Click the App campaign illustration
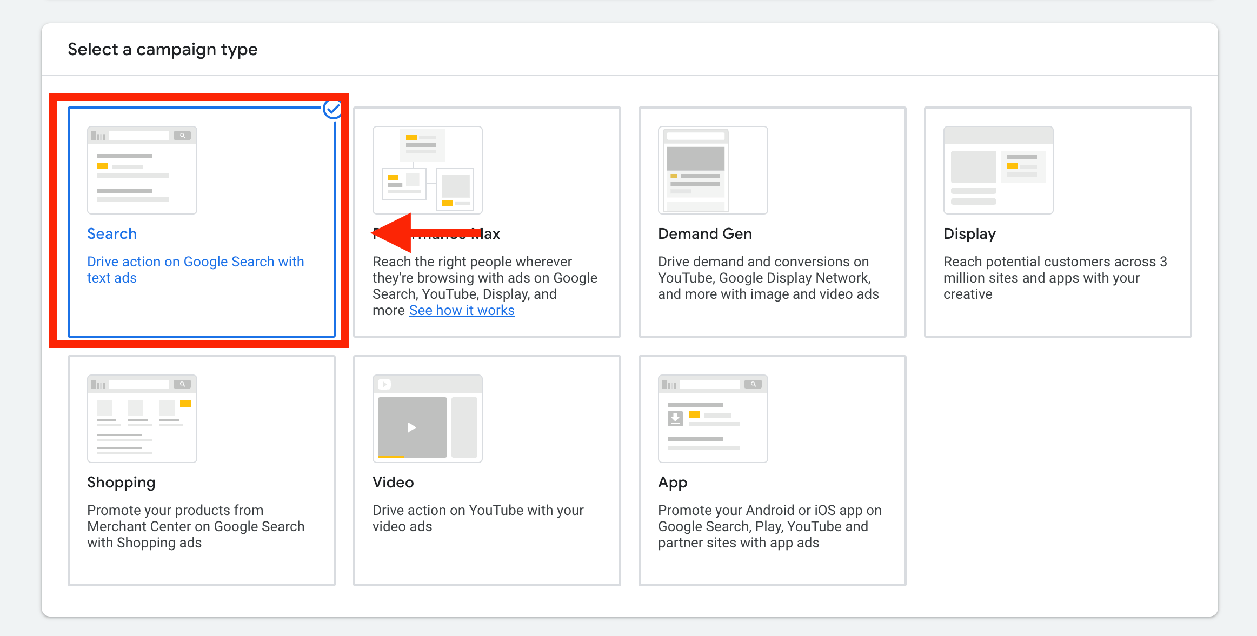Viewport: 1257px width, 636px height. point(713,419)
